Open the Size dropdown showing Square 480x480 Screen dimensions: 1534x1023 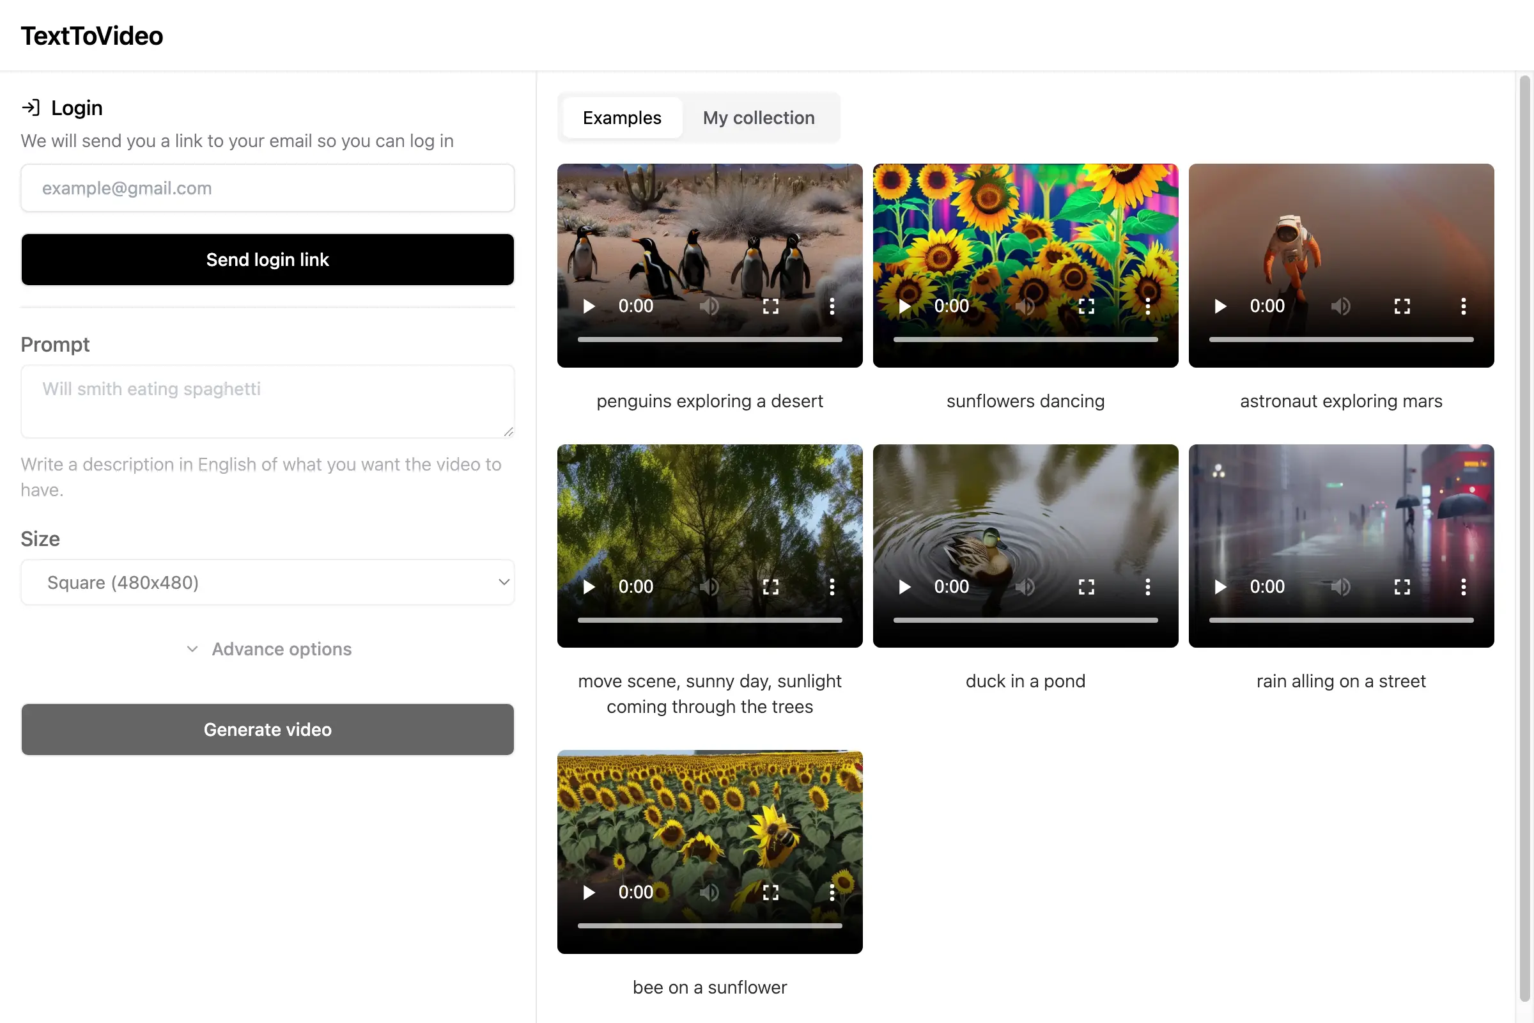267,582
